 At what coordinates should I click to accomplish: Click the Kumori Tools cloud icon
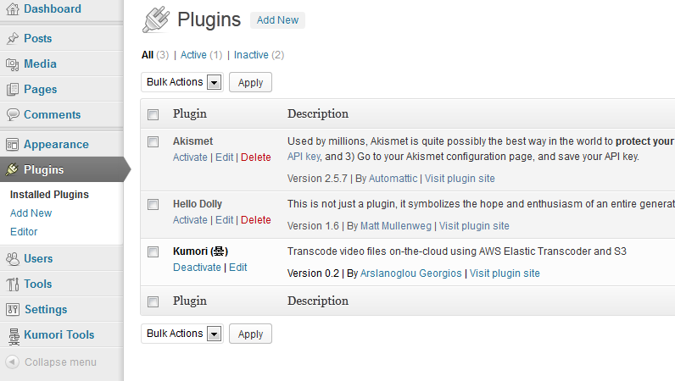14,336
